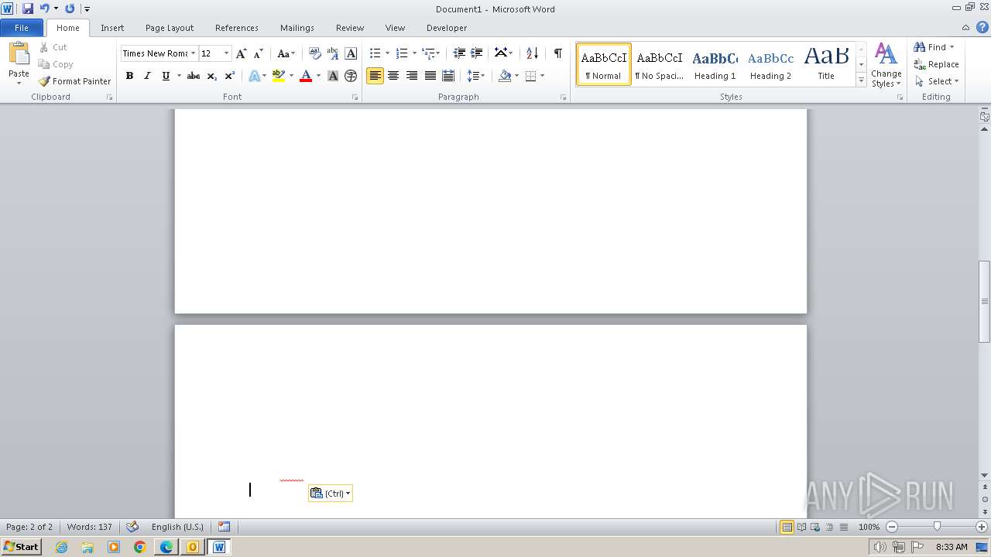Grow font size with the A-up icon
Viewport: 991px width, 557px height.
pyautogui.click(x=242, y=53)
